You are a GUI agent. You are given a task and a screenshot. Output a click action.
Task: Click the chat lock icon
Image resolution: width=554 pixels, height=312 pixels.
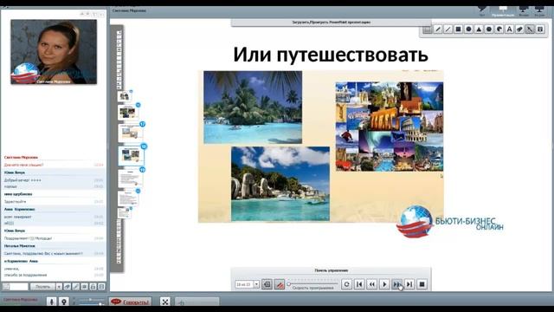93,287
